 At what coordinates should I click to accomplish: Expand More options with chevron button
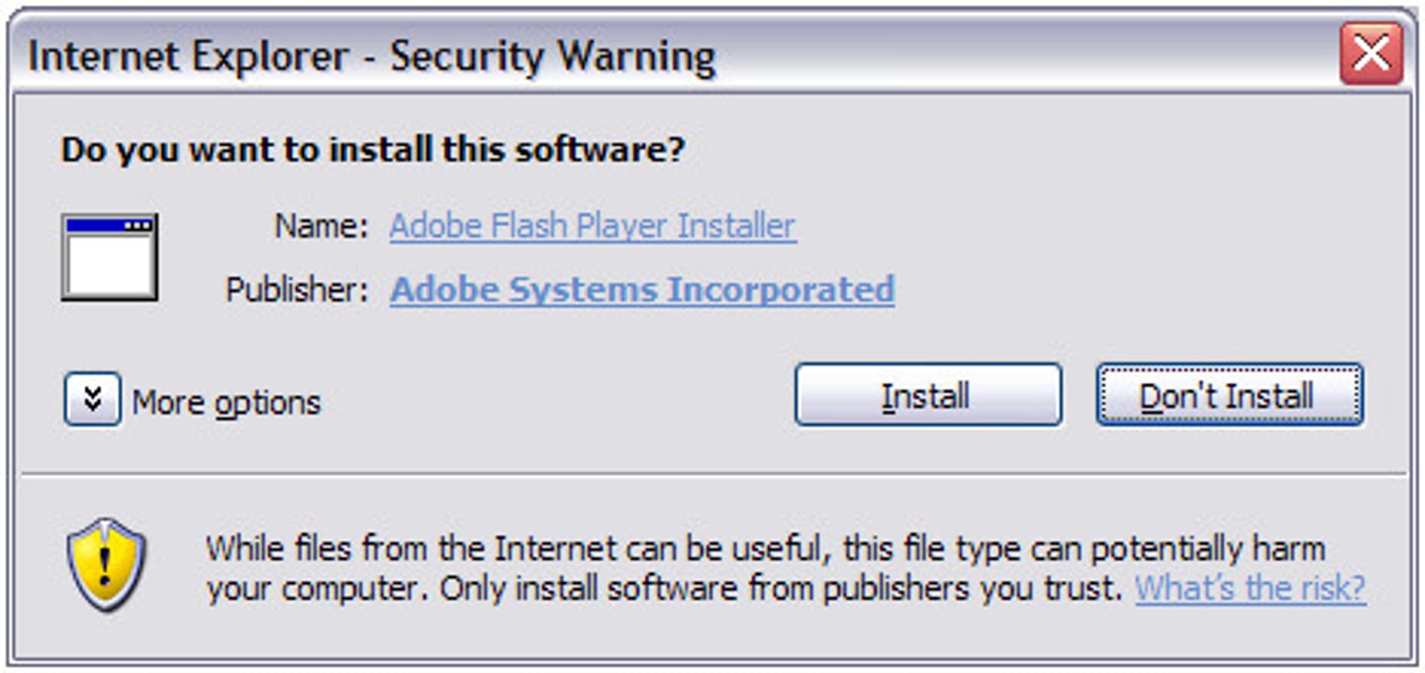[92, 399]
